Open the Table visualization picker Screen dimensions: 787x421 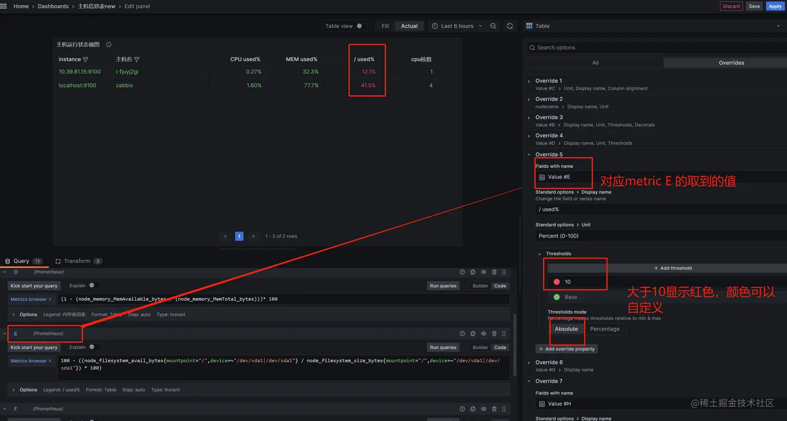pyautogui.click(x=654, y=26)
